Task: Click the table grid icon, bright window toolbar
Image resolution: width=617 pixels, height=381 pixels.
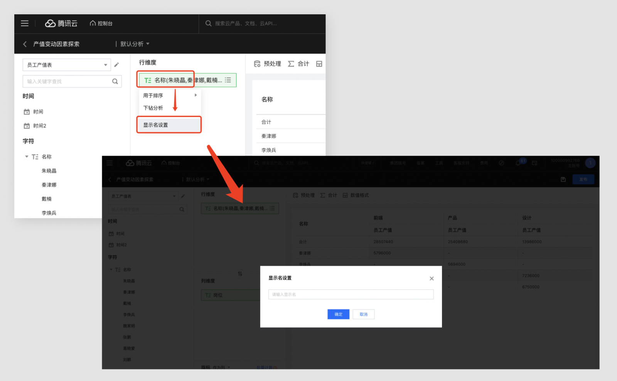Action: coord(319,64)
